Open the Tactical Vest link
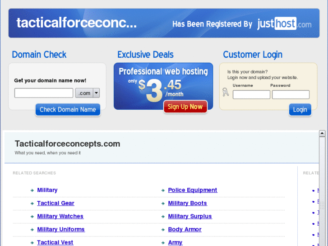Viewport: 328px width, 246px height. coord(55,242)
